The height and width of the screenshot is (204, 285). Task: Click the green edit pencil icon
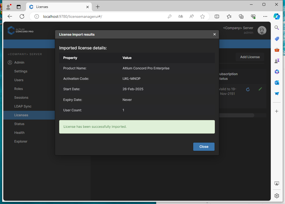pos(260,89)
